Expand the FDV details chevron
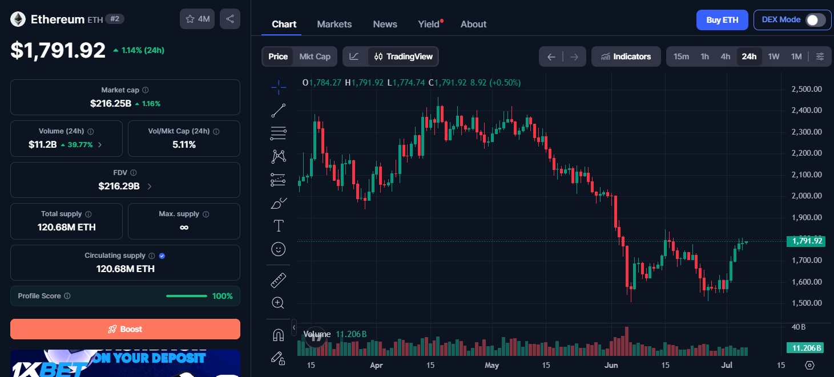Screen dimensions: 834x377 click(x=150, y=186)
